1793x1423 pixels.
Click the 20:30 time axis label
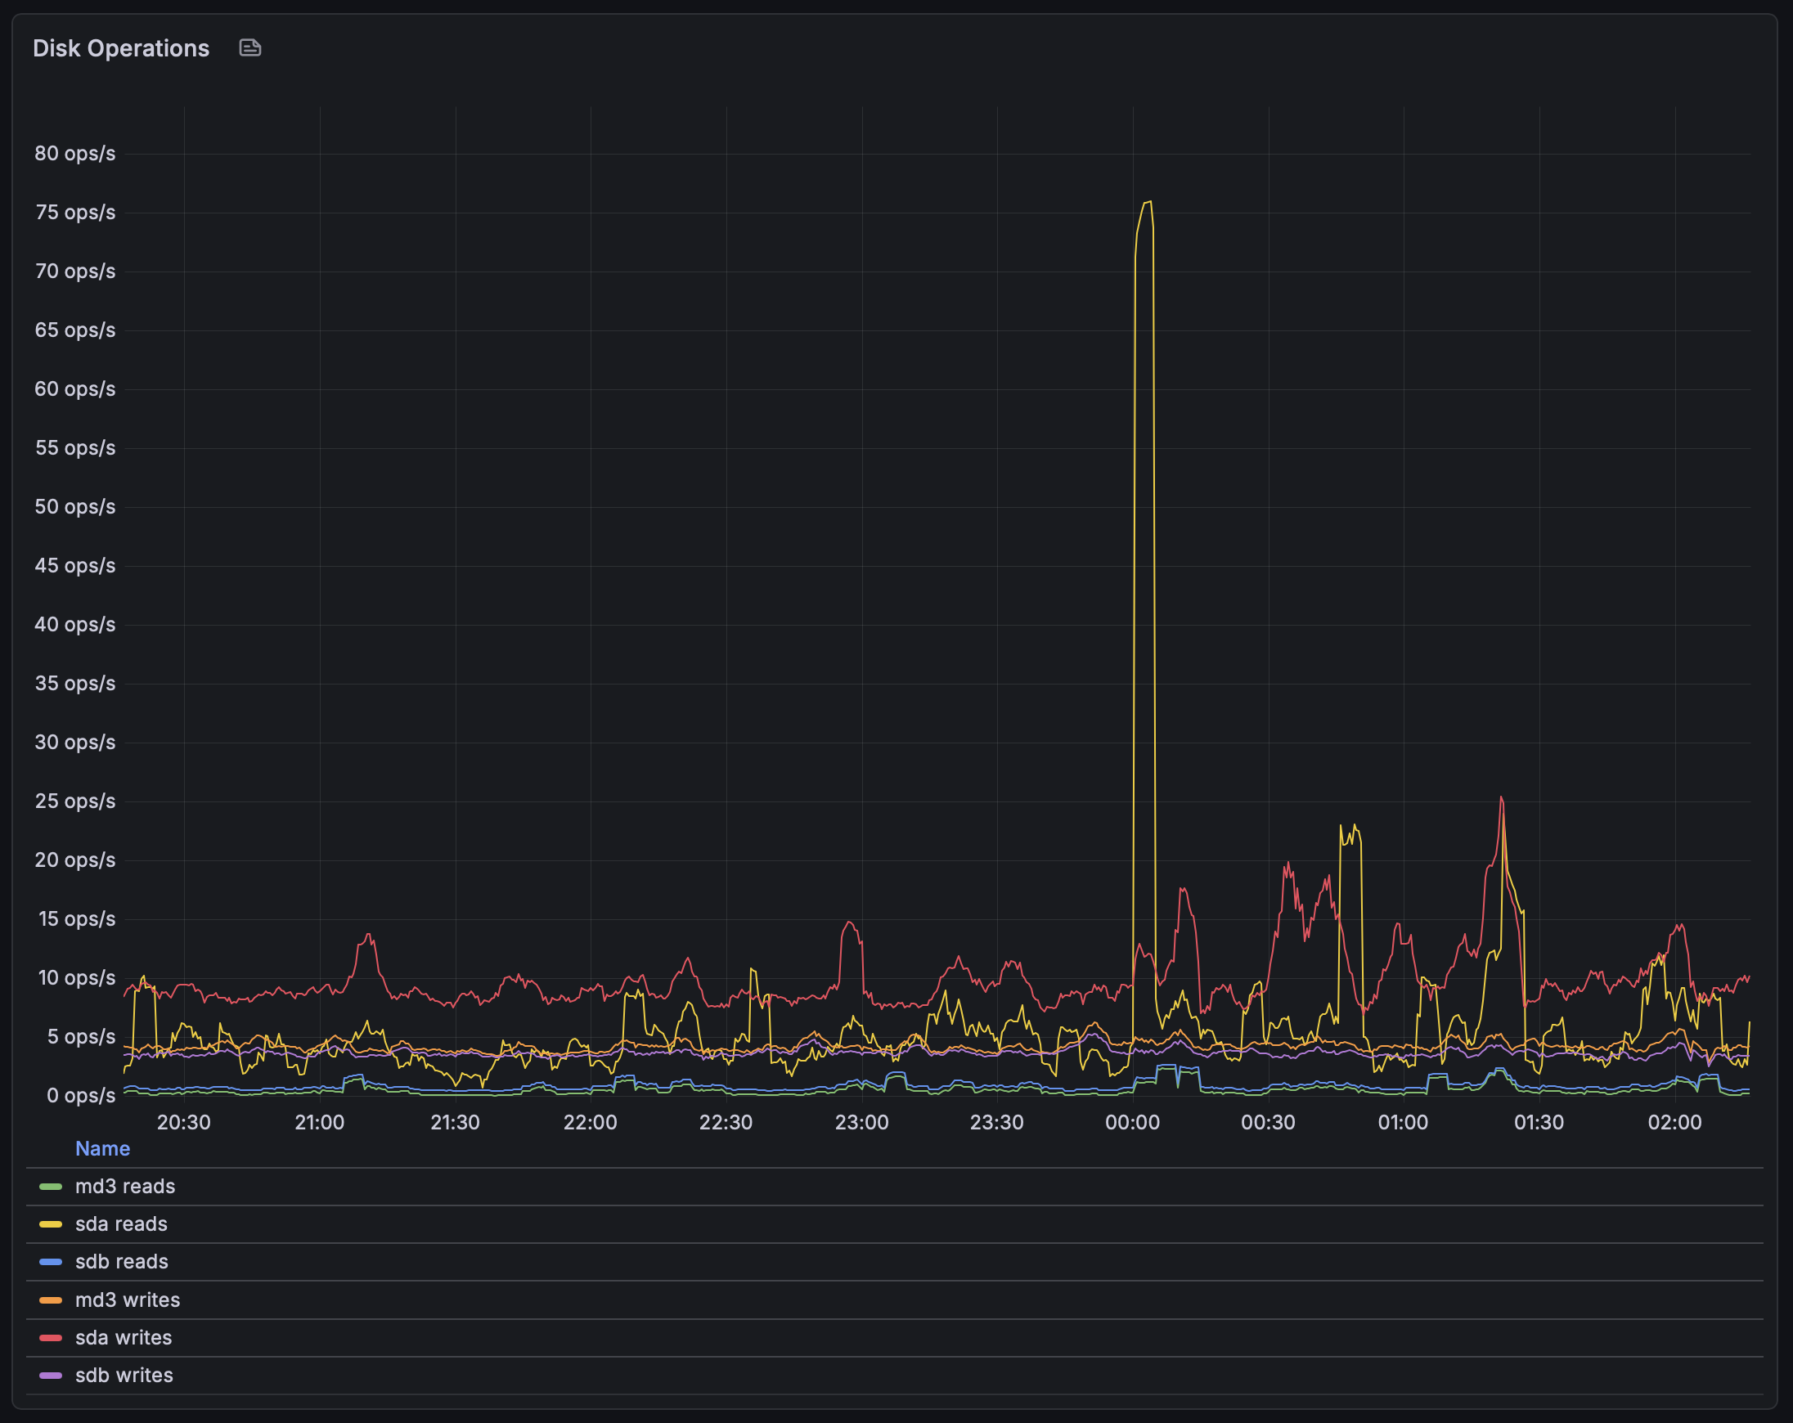pos(184,1123)
